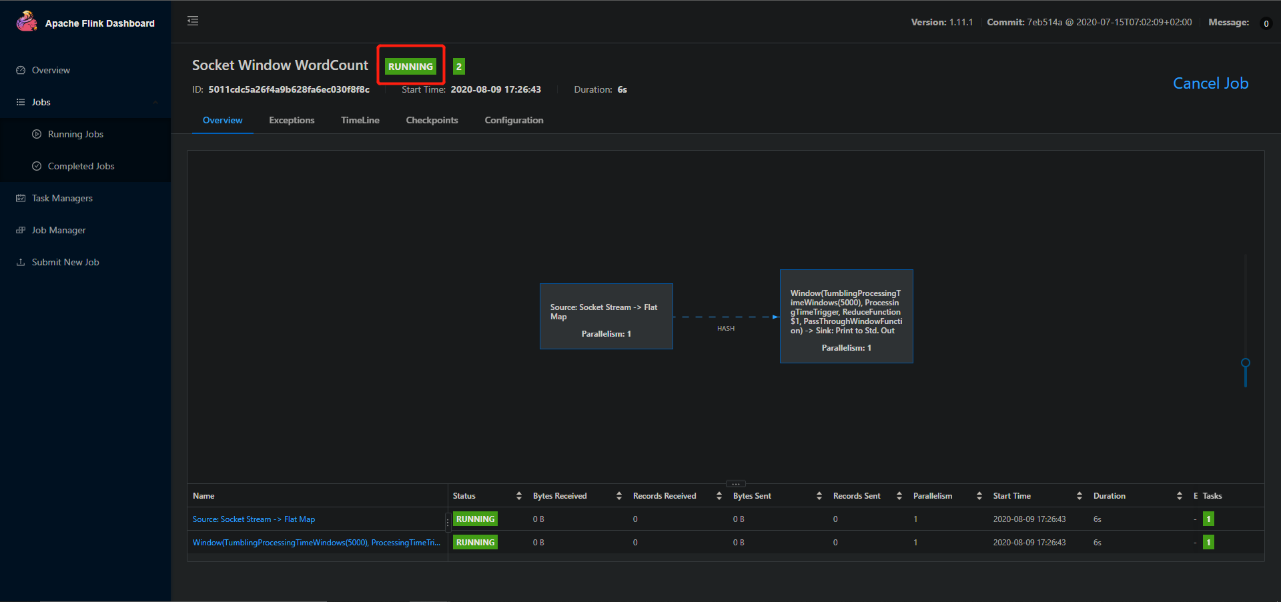Viewport: 1281px width, 602px height.
Task: Click green task badge in Window row
Action: pos(1208,542)
